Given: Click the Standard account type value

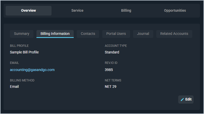Looking at the screenshot, I should [x=112, y=52].
